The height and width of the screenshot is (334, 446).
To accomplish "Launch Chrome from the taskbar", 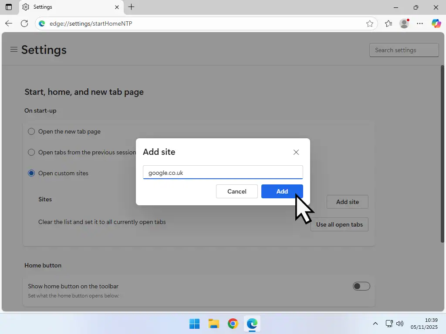I will pyautogui.click(x=233, y=324).
